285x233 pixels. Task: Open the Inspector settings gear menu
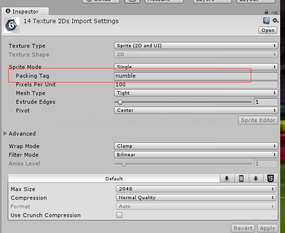[275, 21]
